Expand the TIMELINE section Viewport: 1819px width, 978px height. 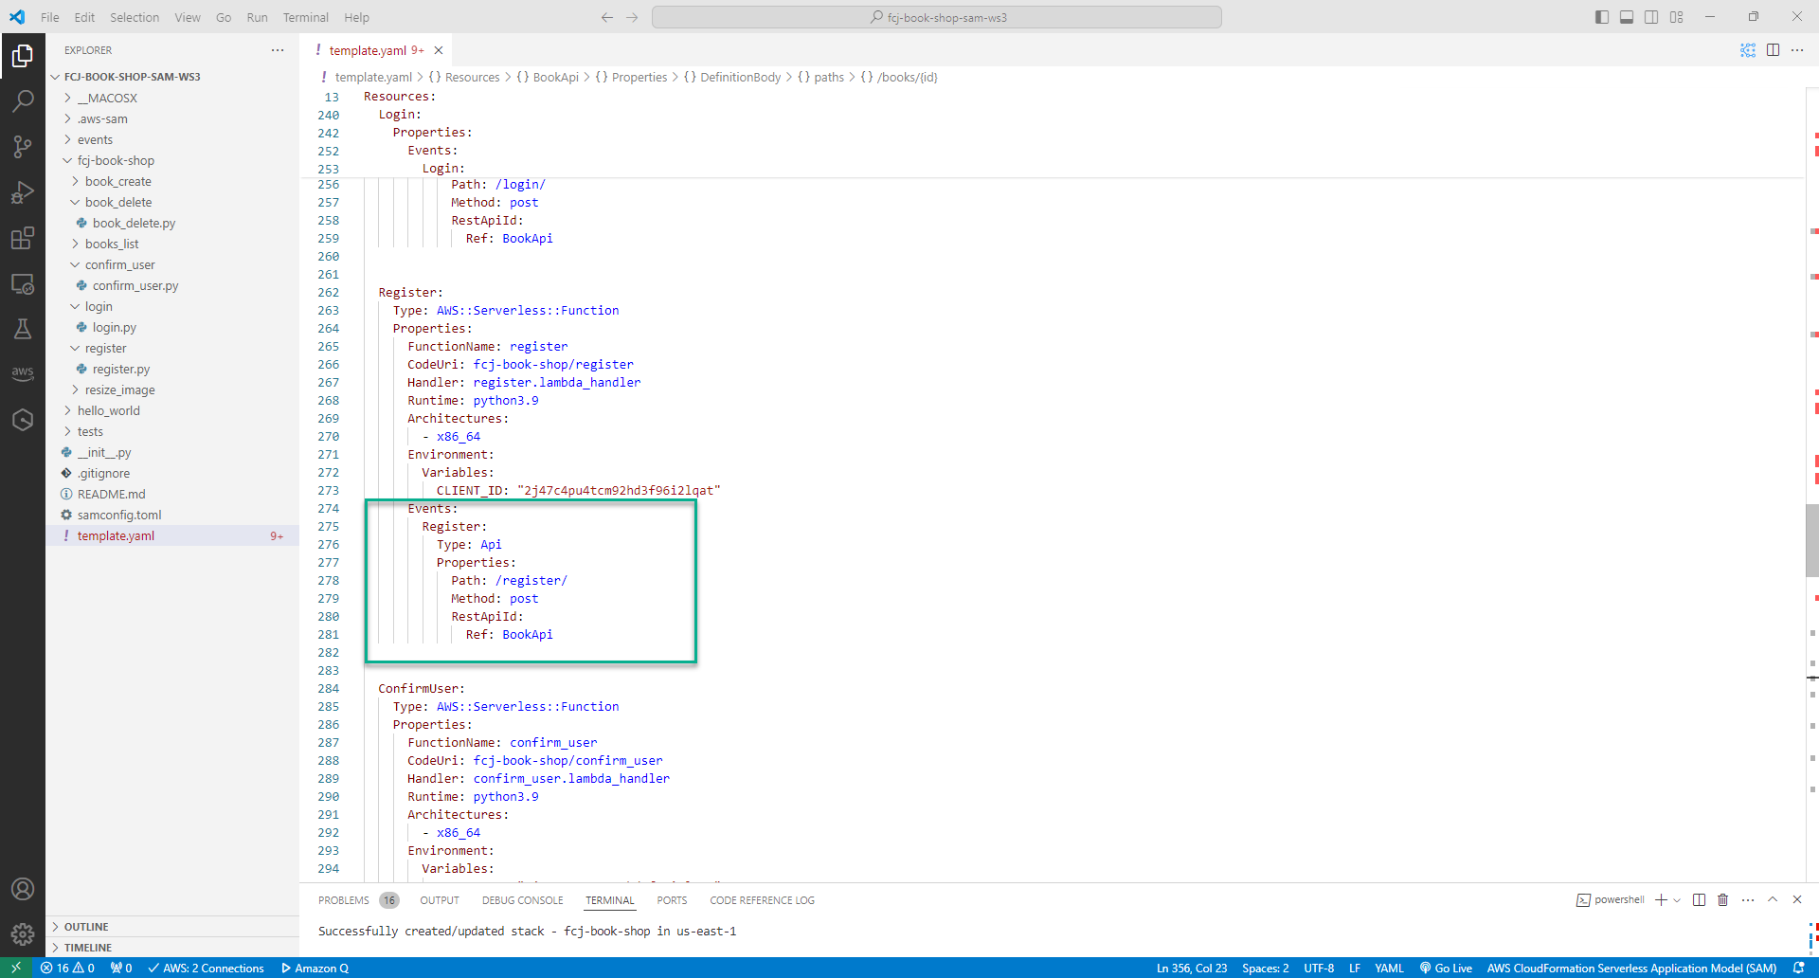(88, 948)
